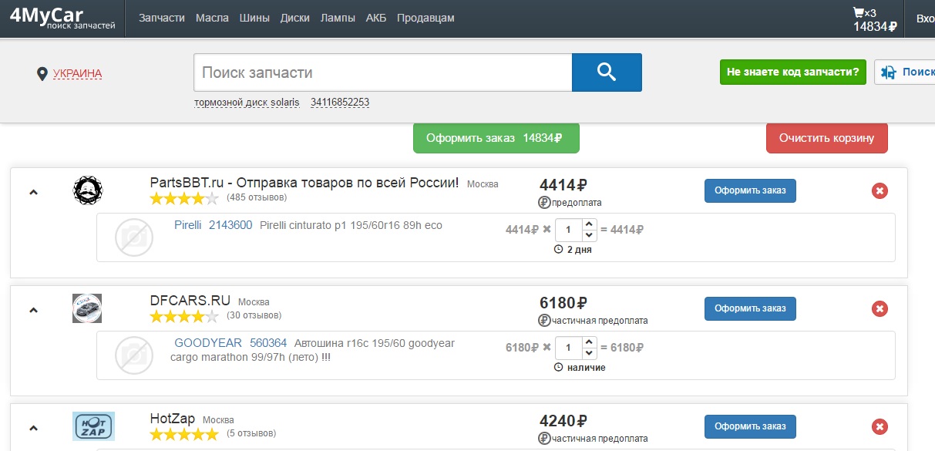Viewport: 935px width, 451px height.
Task: Click the partial prepayment icon under 4240₽
Action: click(x=544, y=439)
